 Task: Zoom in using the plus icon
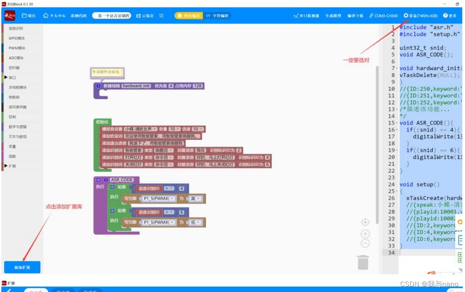click(365, 234)
